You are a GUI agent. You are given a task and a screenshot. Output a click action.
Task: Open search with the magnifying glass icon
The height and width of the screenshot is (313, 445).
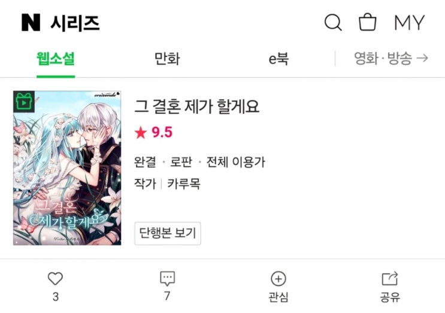point(333,22)
